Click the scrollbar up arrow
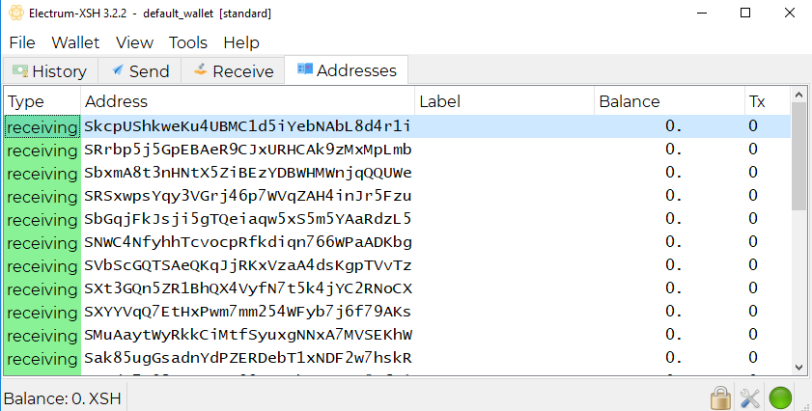This screenshot has width=812, height=411. pyautogui.click(x=798, y=95)
